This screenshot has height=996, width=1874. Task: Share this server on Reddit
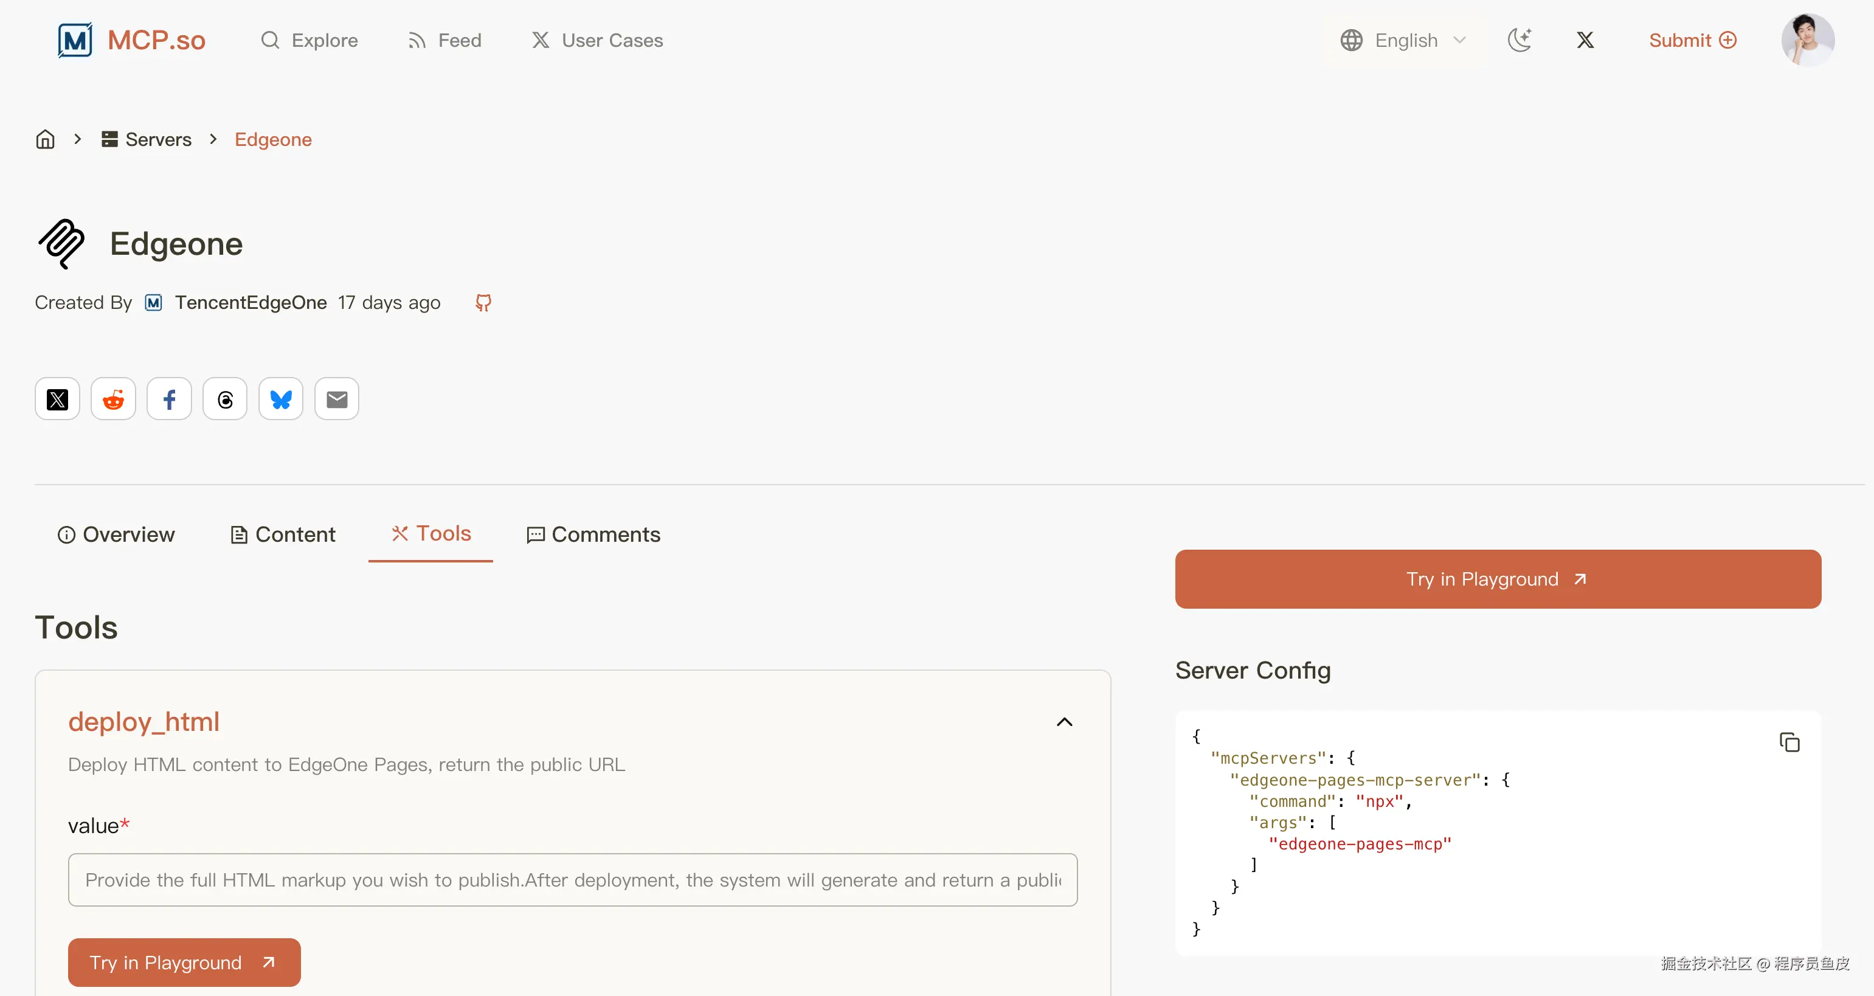(x=112, y=399)
